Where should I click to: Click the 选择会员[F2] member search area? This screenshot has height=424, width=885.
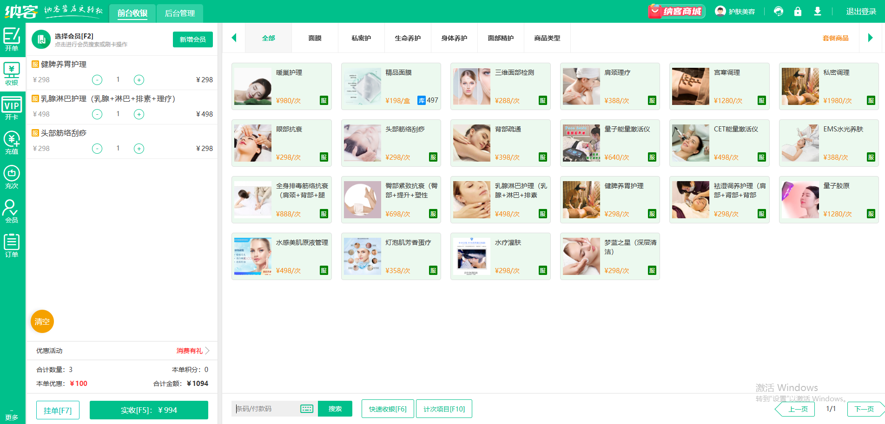[91, 39]
